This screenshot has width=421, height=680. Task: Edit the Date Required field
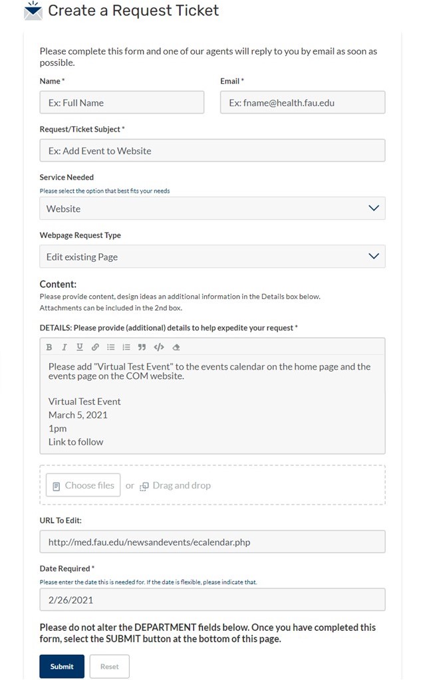click(x=212, y=600)
